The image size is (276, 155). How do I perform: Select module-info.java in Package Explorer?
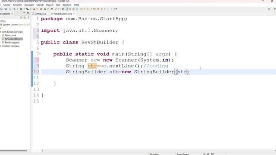[10, 46]
